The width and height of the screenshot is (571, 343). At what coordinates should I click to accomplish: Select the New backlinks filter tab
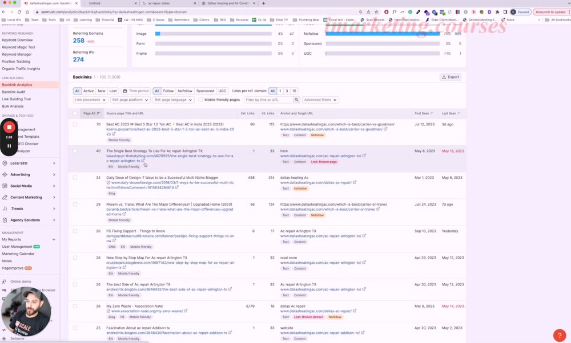point(102,91)
